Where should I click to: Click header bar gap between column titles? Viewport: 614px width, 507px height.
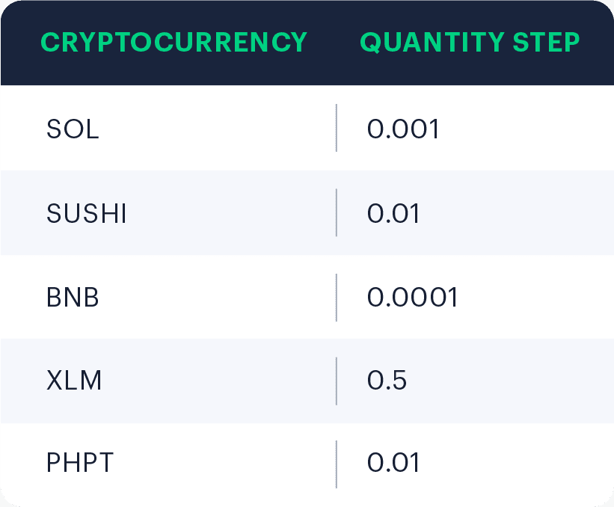(334, 42)
